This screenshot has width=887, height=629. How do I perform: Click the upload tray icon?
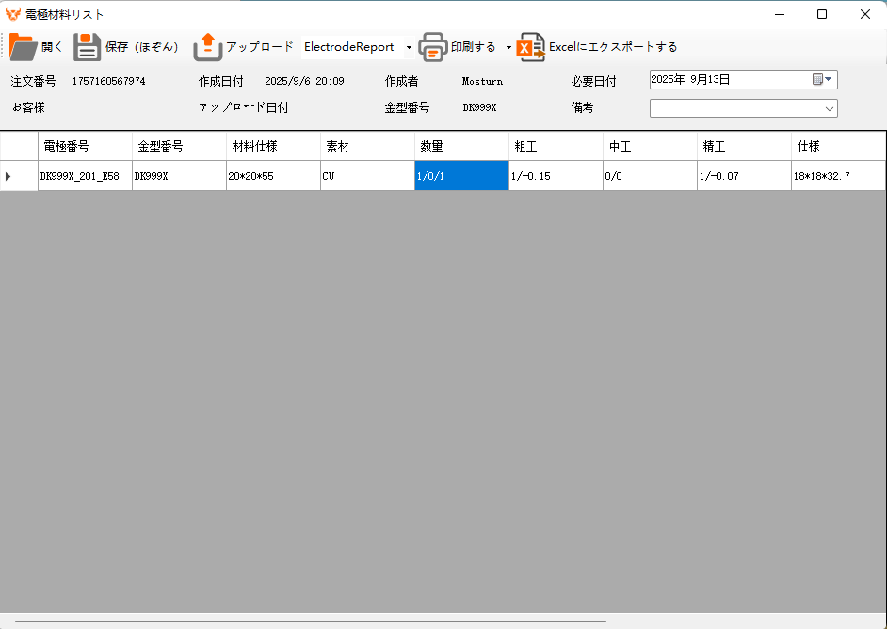tap(207, 47)
